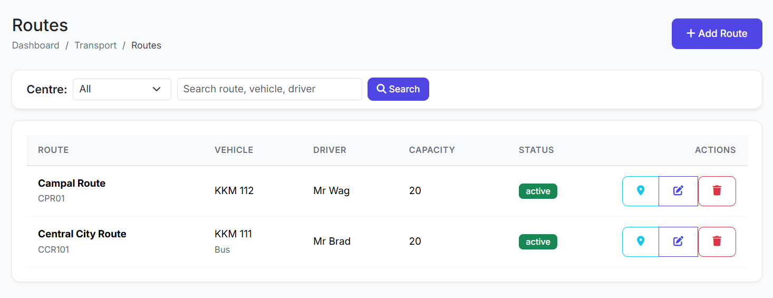Click the STATUS column header
The image size is (773, 298).
click(x=536, y=150)
